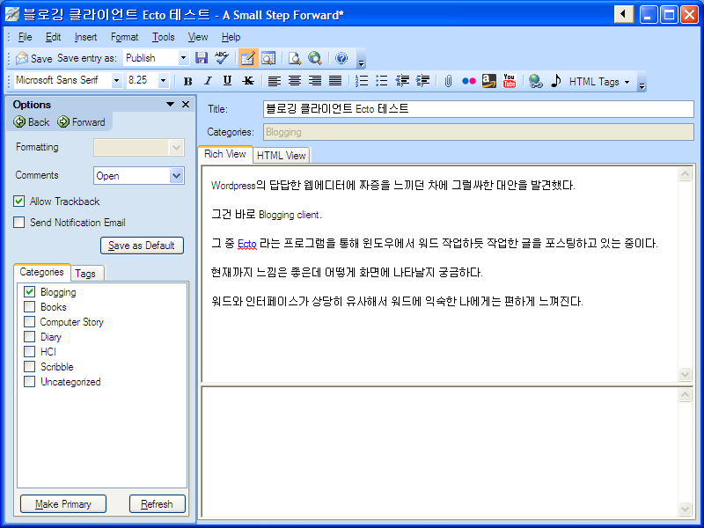Viewport: 704px width, 528px height.
Task: Click the Refresh categories button
Action: click(x=157, y=504)
